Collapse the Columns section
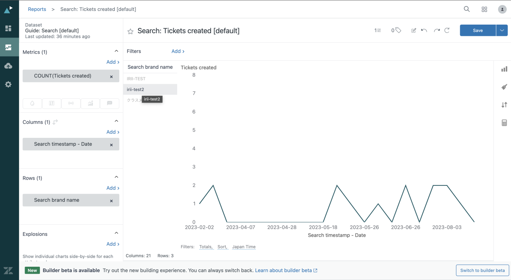Image resolution: width=511 pixels, height=280 pixels. (x=116, y=121)
